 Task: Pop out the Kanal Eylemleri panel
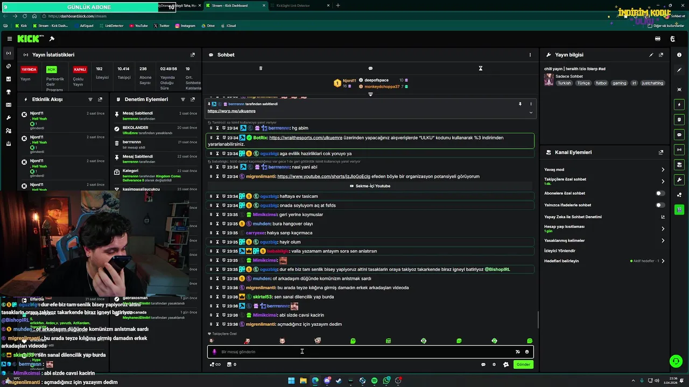point(661,153)
